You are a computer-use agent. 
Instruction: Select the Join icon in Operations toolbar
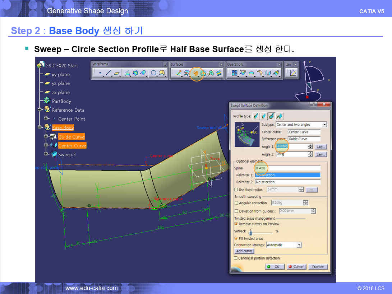tap(235, 73)
